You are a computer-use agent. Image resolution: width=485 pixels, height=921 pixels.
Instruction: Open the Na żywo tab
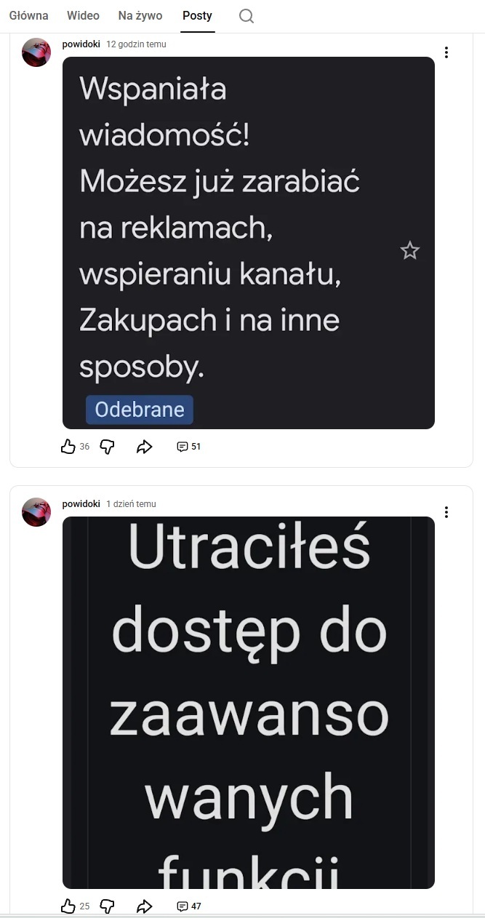(140, 16)
